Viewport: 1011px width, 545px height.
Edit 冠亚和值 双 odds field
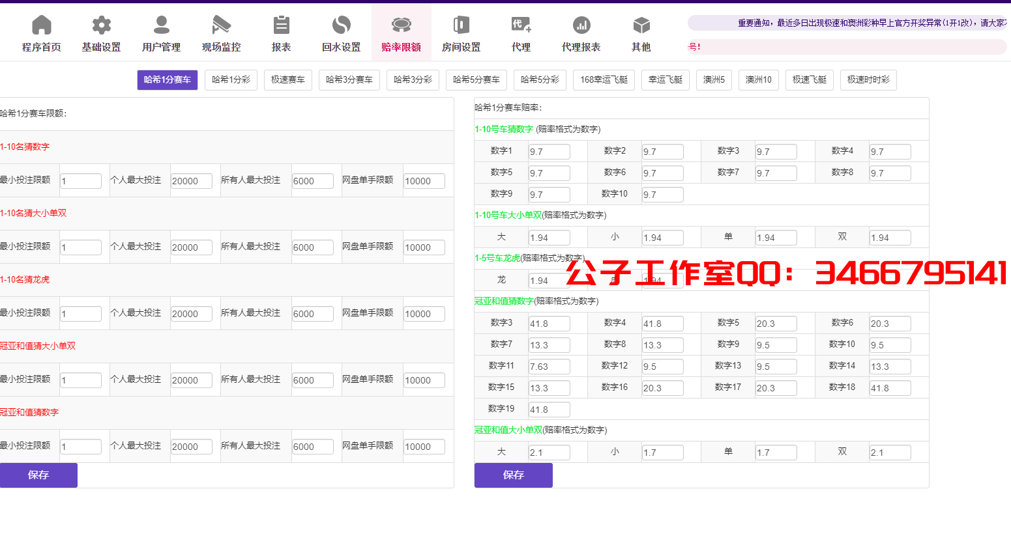pyautogui.click(x=890, y=453)
